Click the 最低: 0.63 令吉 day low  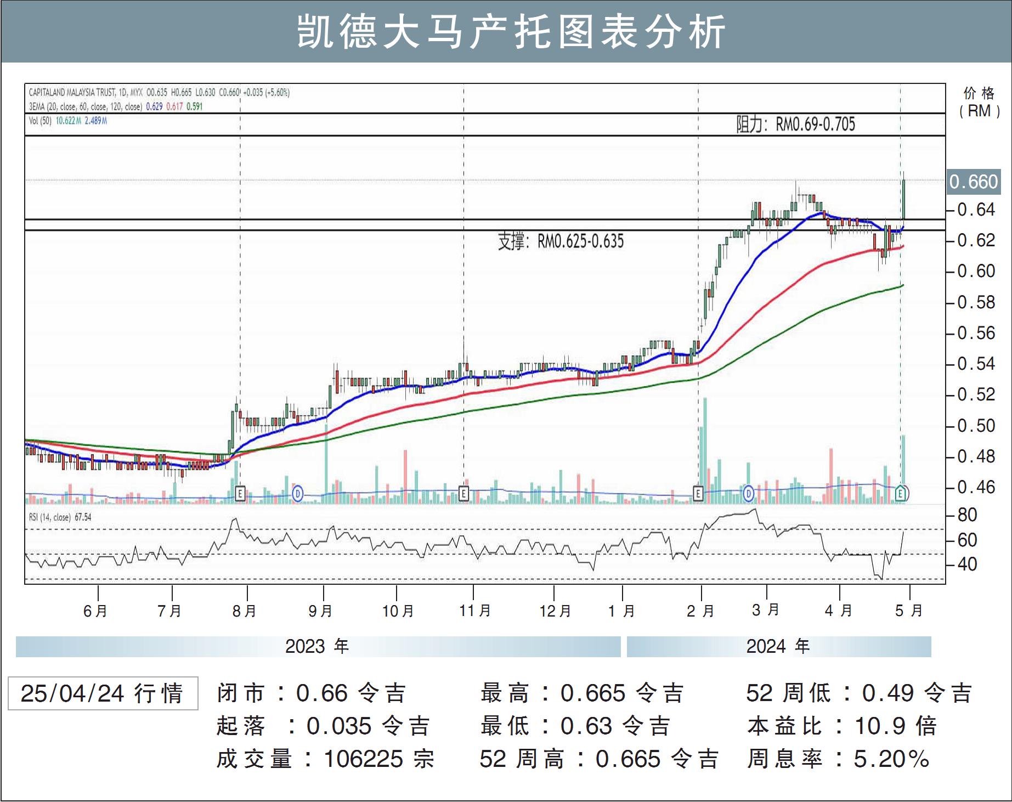[575, 726]
